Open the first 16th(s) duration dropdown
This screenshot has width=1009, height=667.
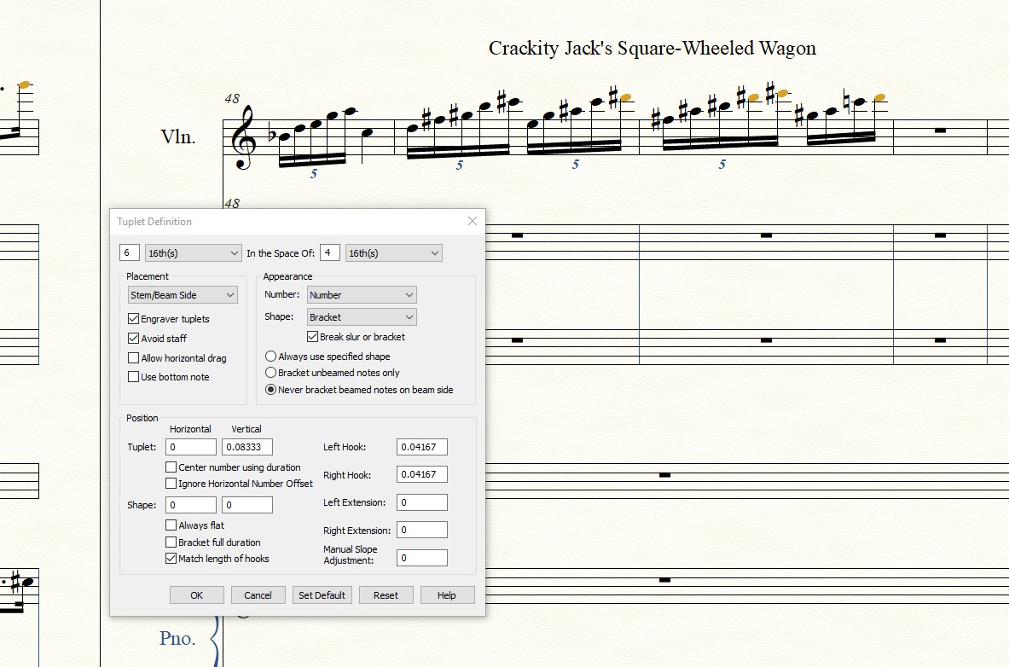(194, 253)
